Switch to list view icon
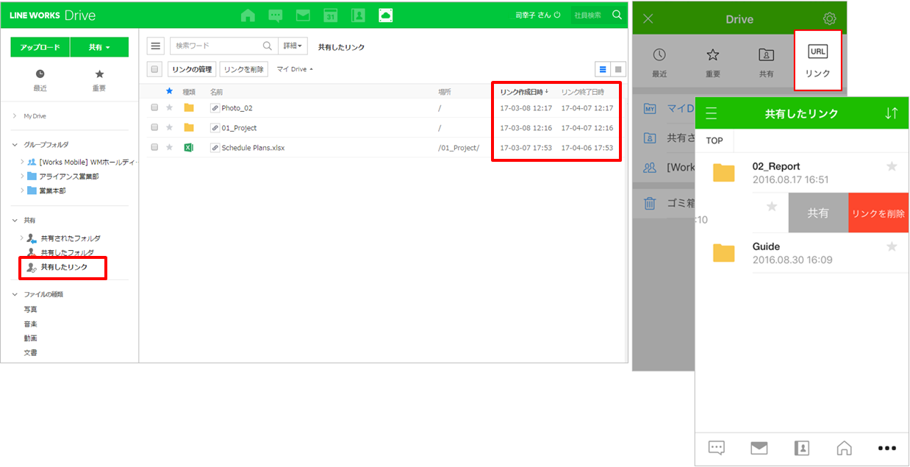 pyautogui.click(x=603, y=69)
